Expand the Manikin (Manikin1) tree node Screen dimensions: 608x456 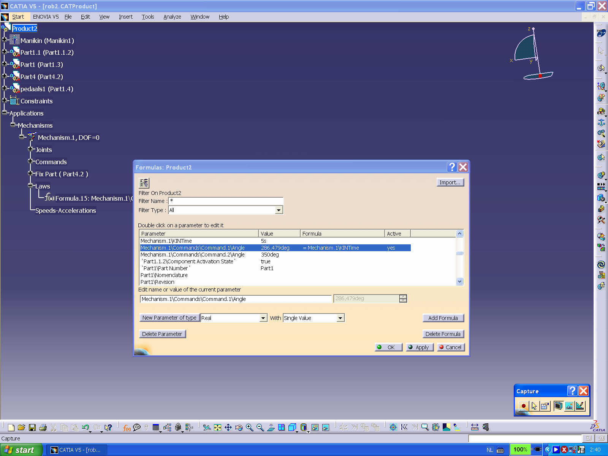[x=5, y=40]
